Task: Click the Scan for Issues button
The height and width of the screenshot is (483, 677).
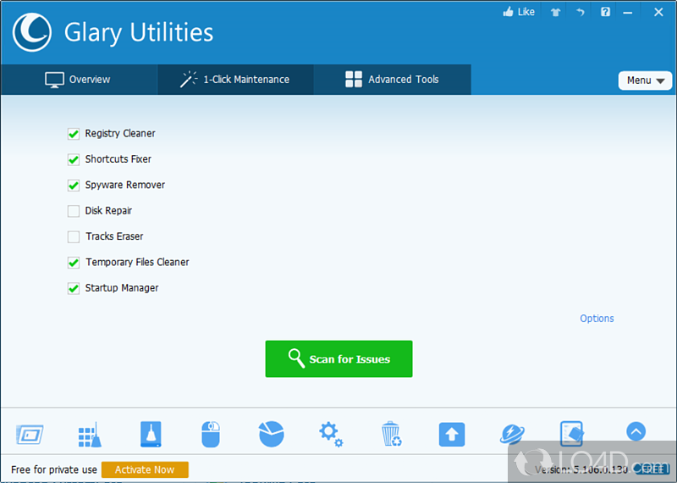Action: click(338, 358)
